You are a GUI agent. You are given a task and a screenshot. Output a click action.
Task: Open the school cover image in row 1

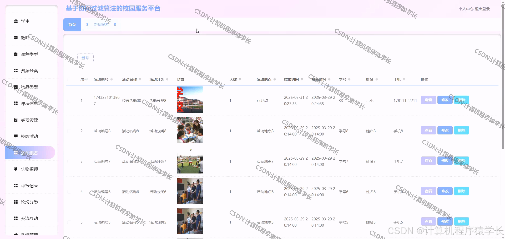190,100
